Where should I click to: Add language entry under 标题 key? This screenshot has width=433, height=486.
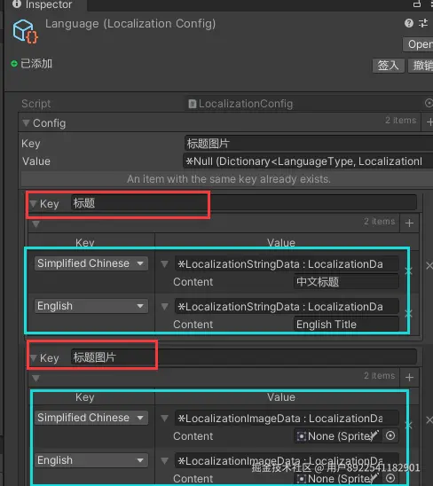click(409, 223)
